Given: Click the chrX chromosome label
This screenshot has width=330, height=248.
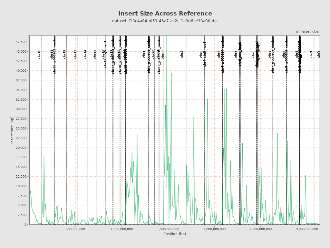Looking at the screenshot, I should pos(311,54).
